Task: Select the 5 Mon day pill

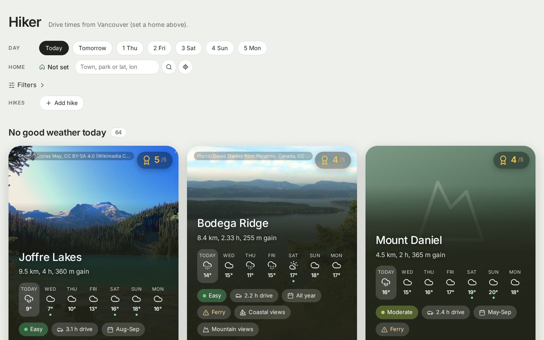Action: (252, 48)
